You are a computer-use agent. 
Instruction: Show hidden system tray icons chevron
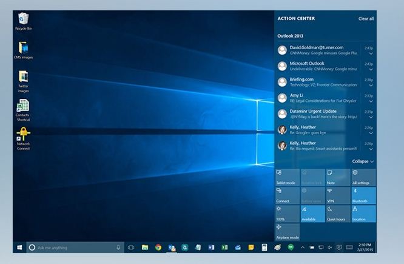(303, 248)
